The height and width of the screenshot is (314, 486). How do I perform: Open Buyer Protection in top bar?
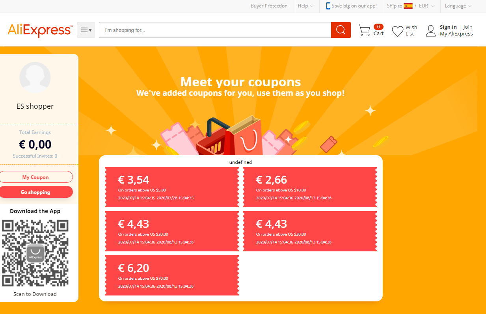point(269,6)
